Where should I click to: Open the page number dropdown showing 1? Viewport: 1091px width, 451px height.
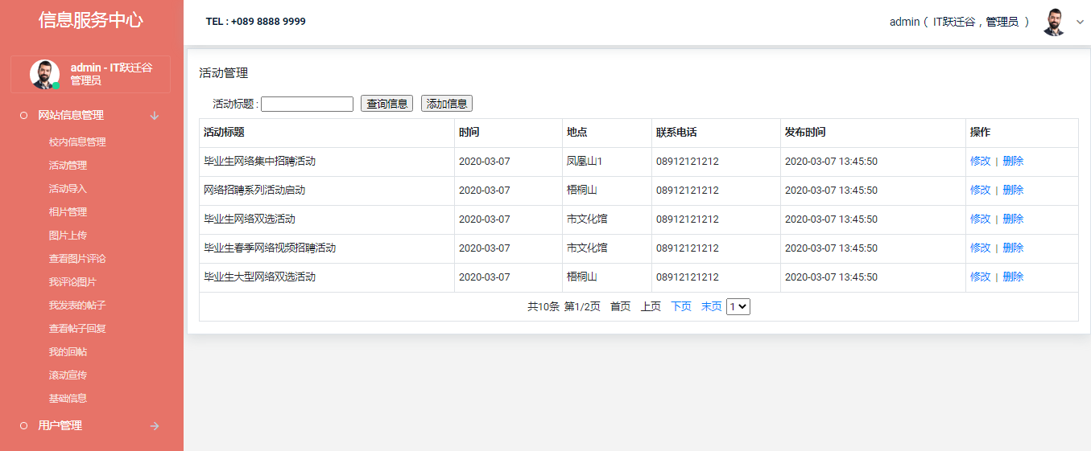[x=738, y=306]
